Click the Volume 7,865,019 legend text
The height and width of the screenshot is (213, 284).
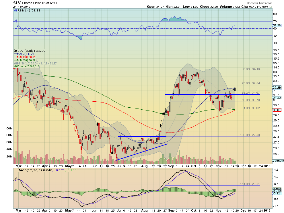[28, 66]
